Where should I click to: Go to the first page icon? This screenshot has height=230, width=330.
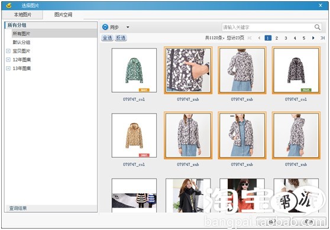pos(250,38)
